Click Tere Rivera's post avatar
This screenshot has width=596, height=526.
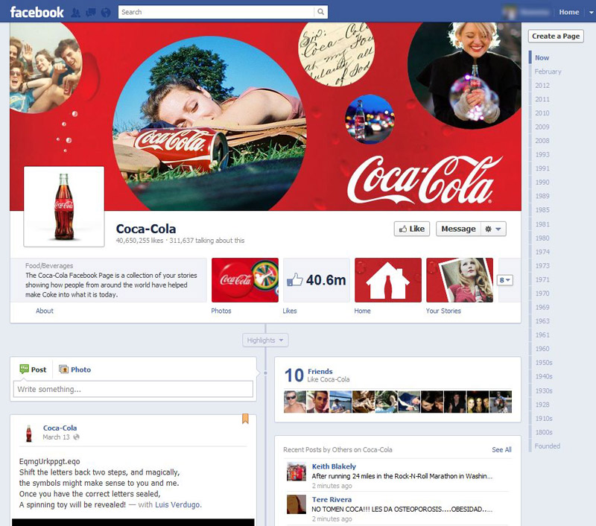point(296,504)
